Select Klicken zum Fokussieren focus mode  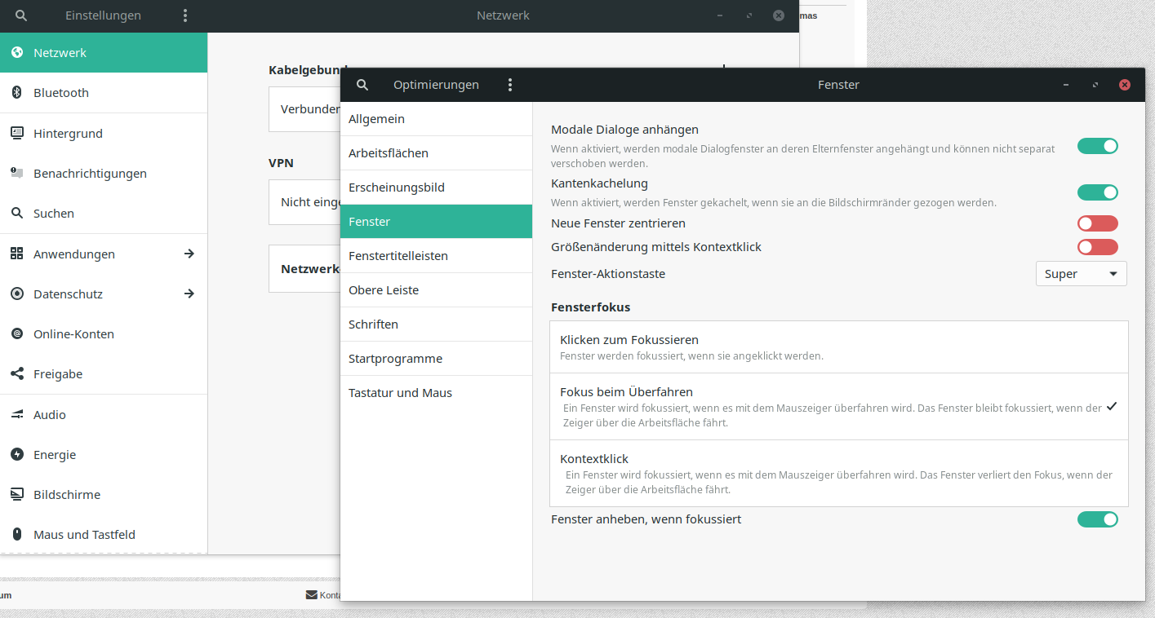(x=838, y=347)
